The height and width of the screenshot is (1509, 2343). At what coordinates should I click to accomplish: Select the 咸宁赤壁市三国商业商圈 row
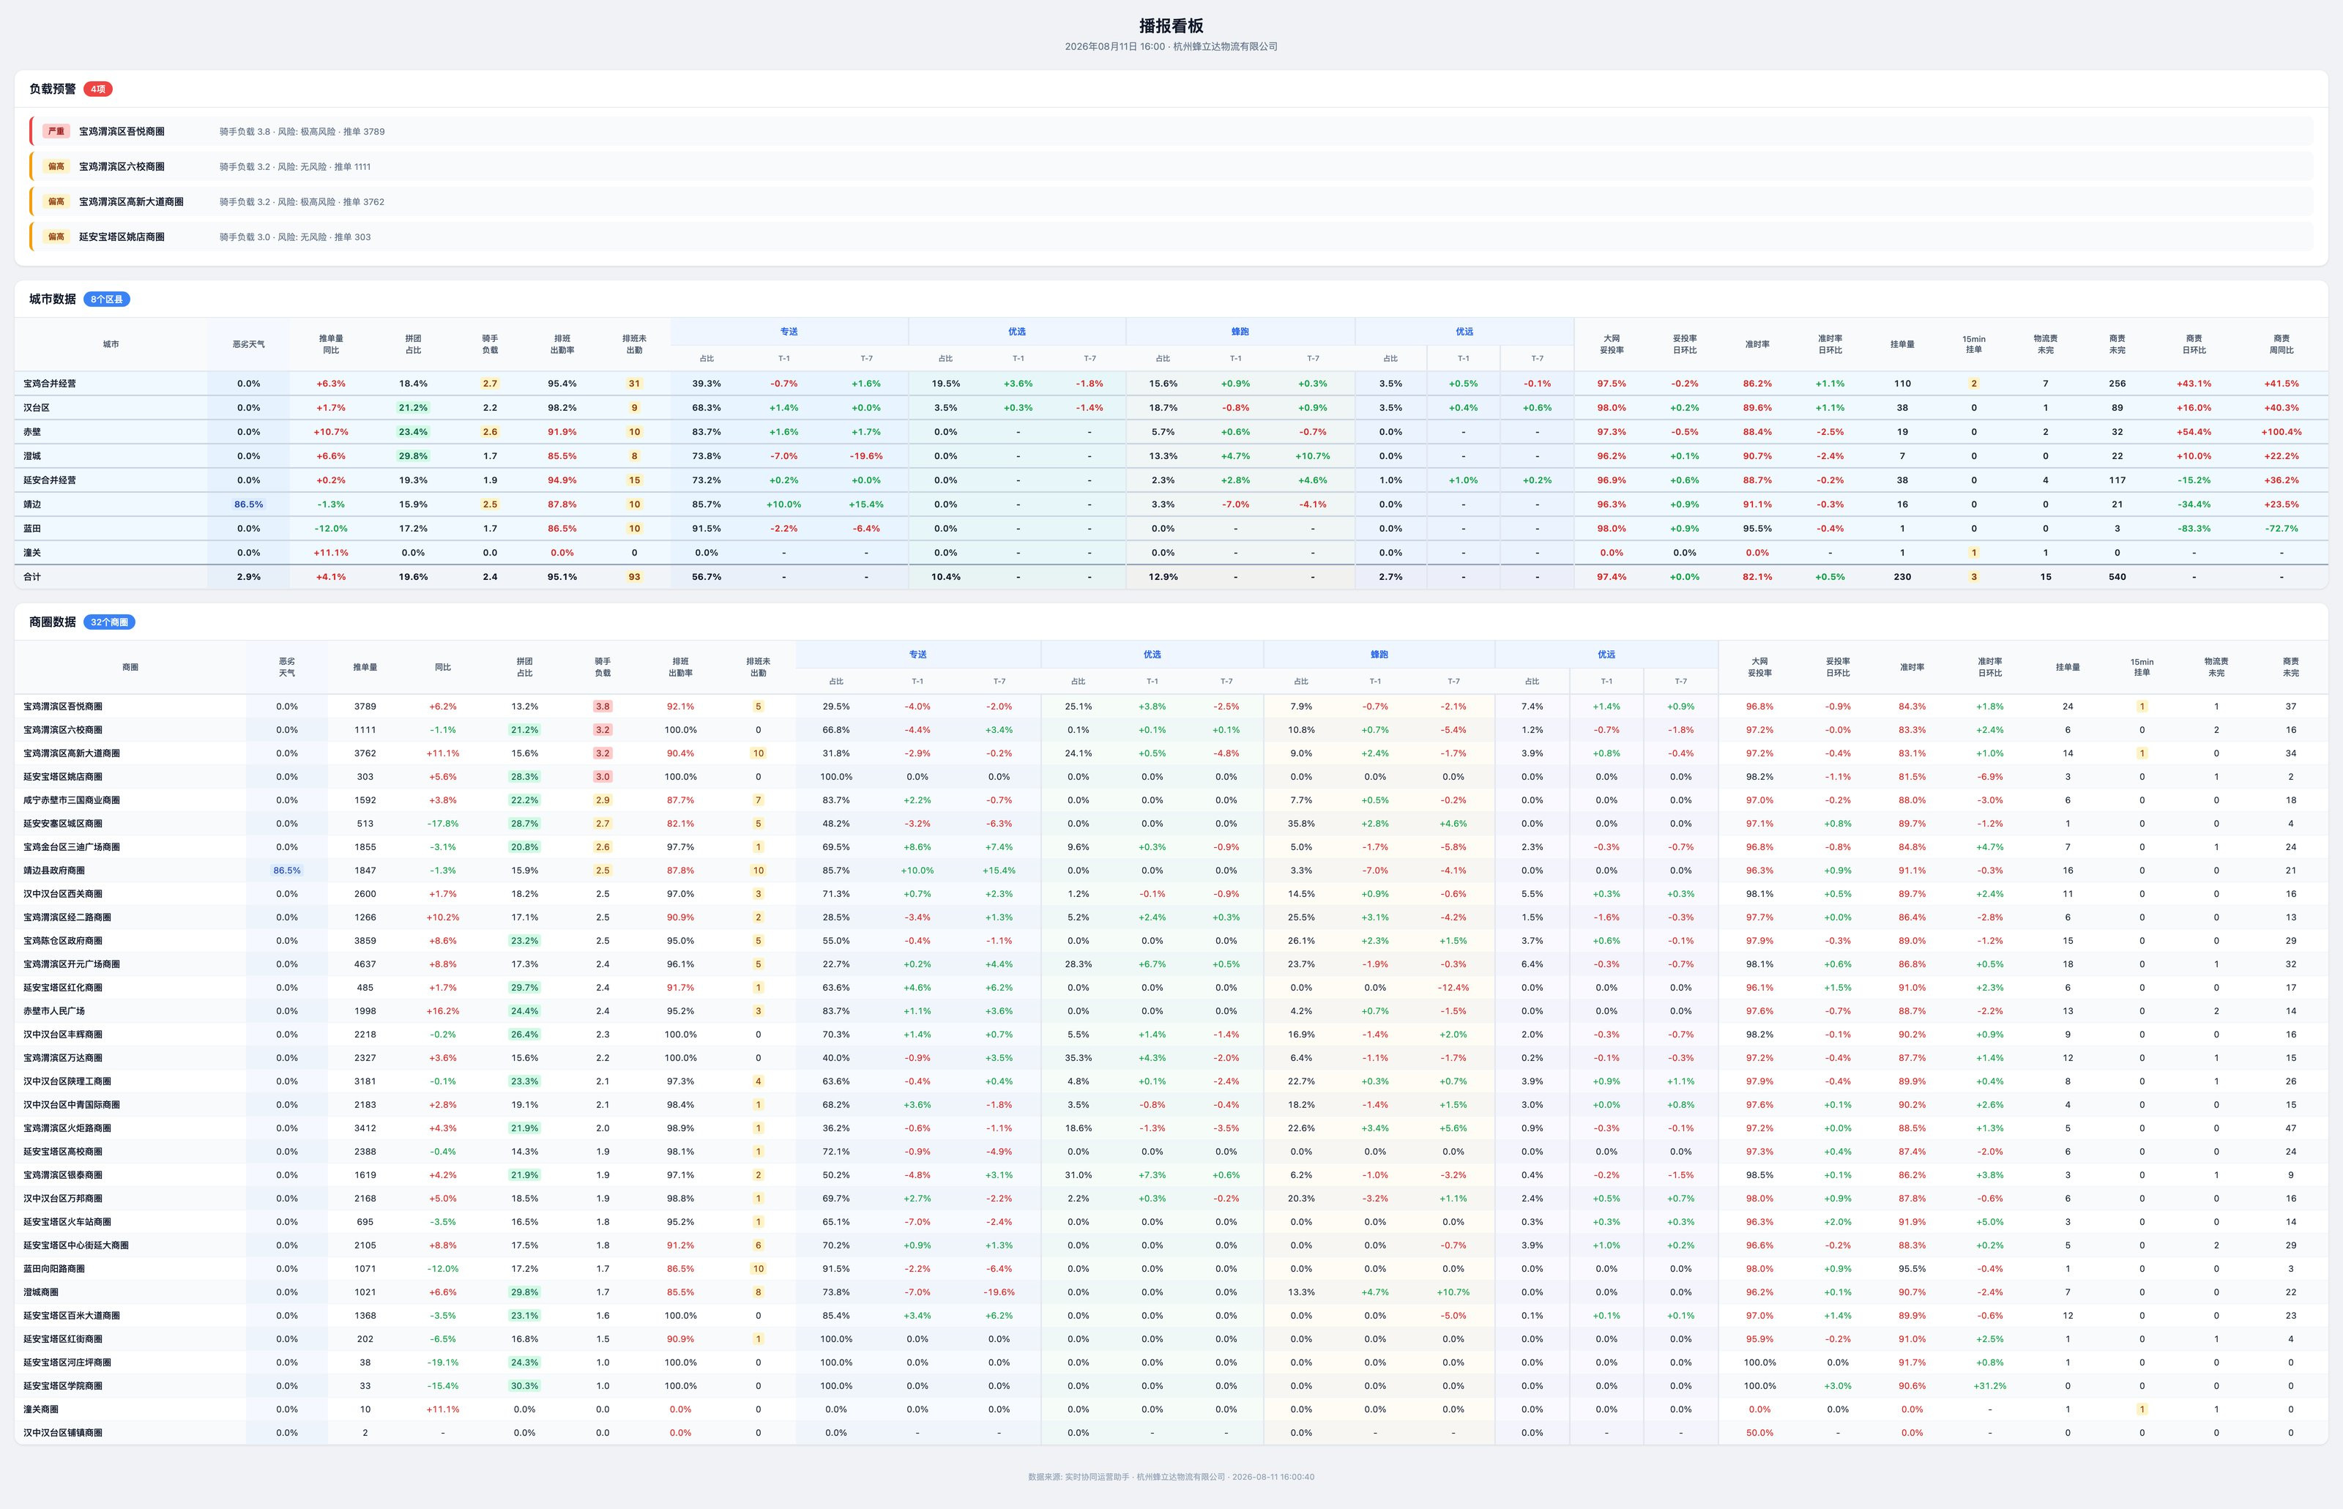tap(1171, 800)
